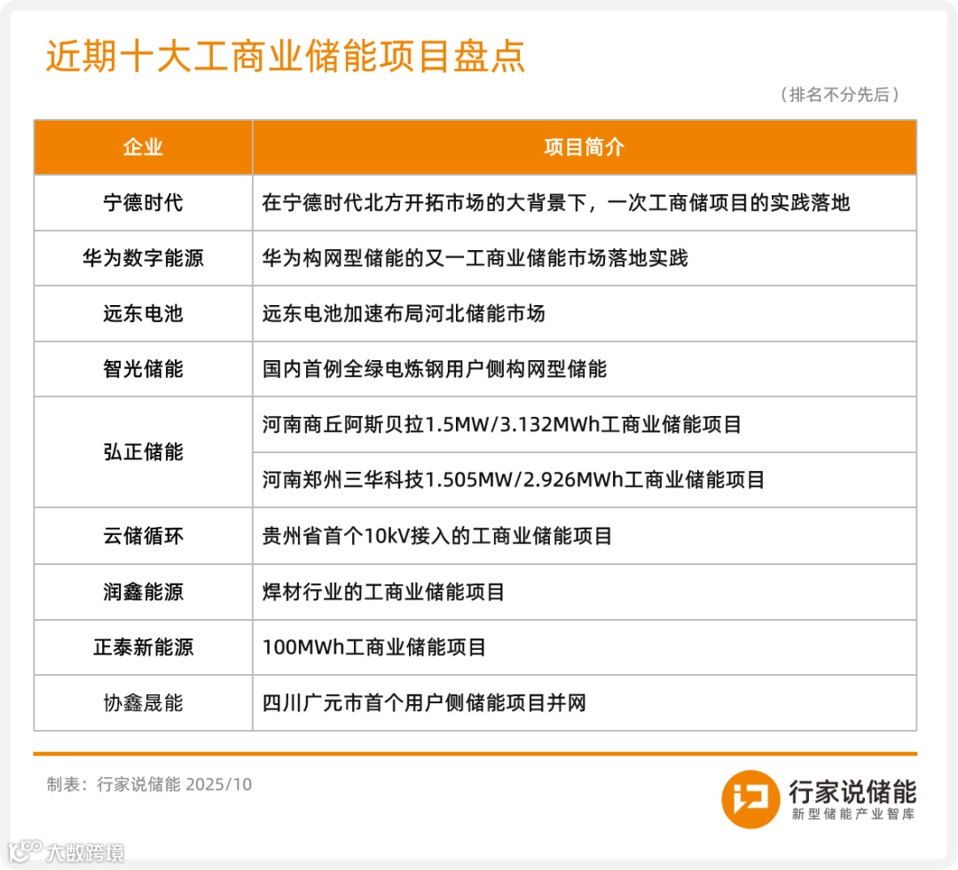This screenshot has width=958, height=870.
Task: Click the description 焊材行业的工商业储能项目
Action: pyautogui.click(x=383, y=592)
